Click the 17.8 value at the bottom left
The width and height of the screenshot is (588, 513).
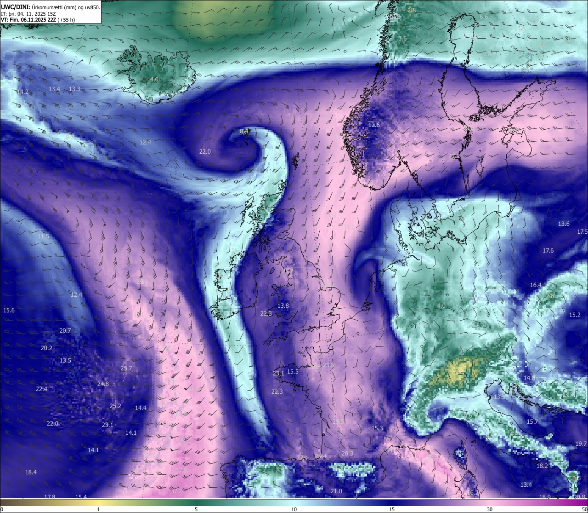point(50,497)
